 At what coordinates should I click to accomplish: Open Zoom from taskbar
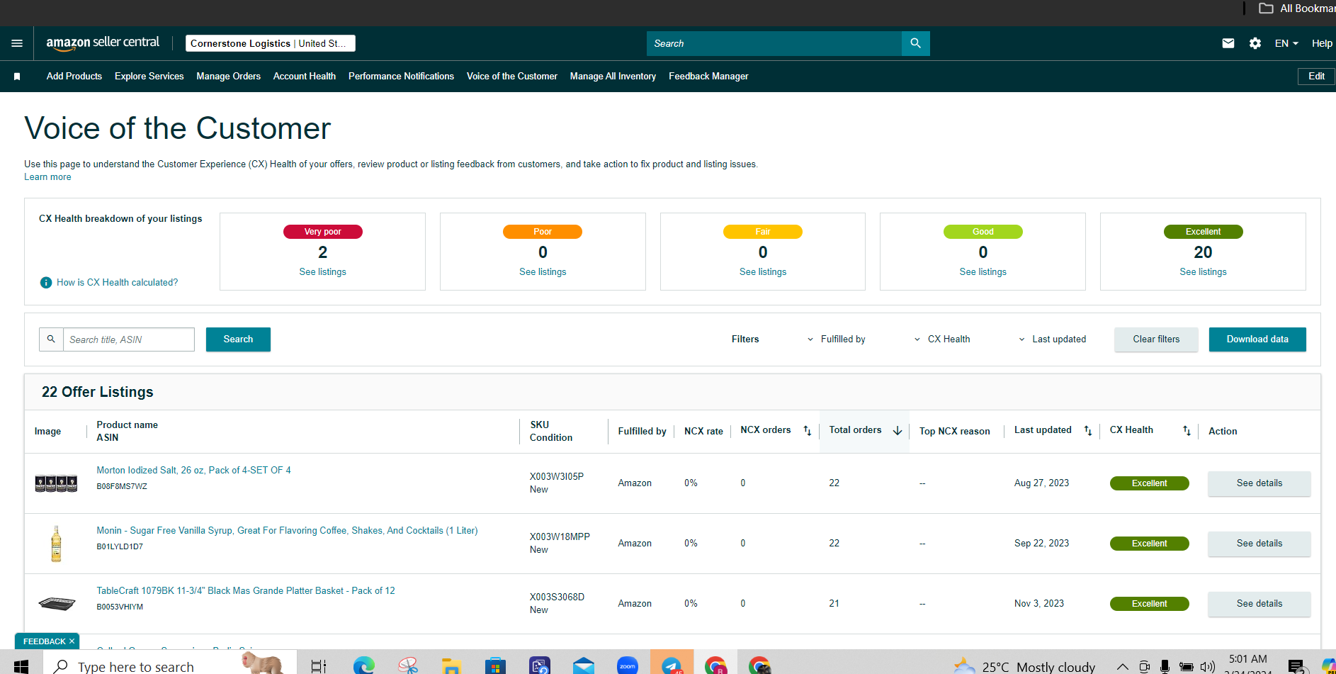(x=628, y=666)
